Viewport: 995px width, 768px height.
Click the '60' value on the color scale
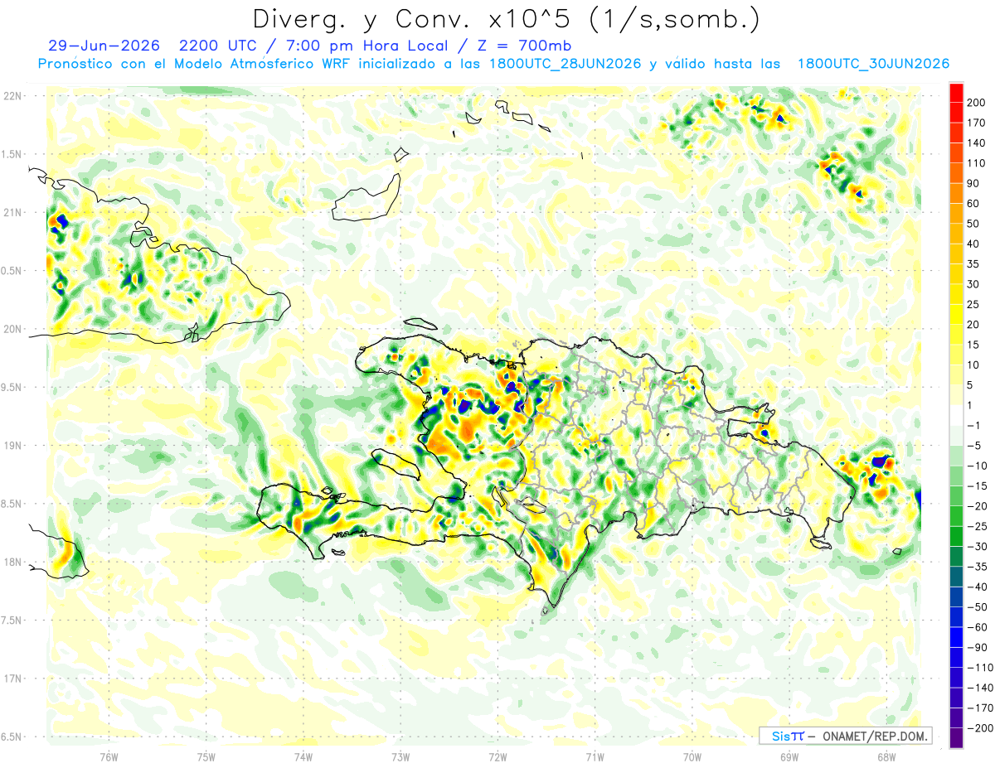click(973, 204)
